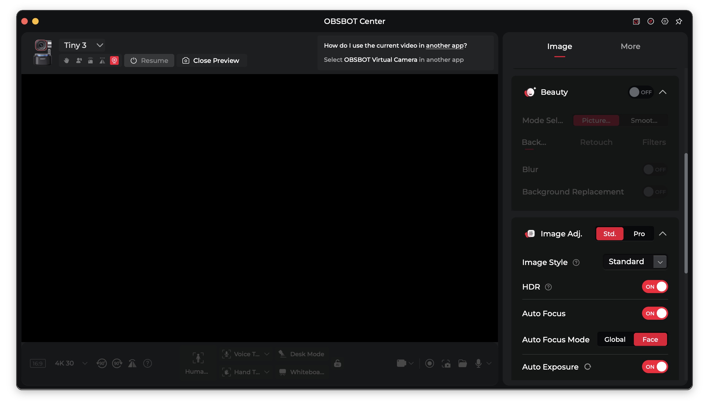
Task: Disable the Auto Focus switch
Action: (655, 313)
